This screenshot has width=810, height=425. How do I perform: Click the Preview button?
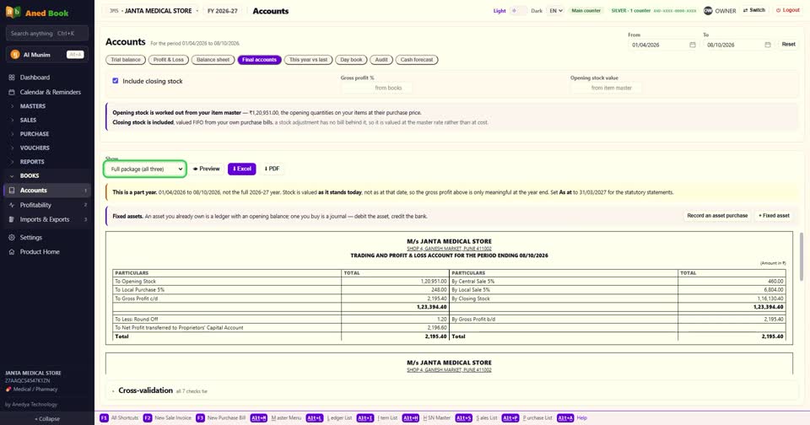(207, 169)
